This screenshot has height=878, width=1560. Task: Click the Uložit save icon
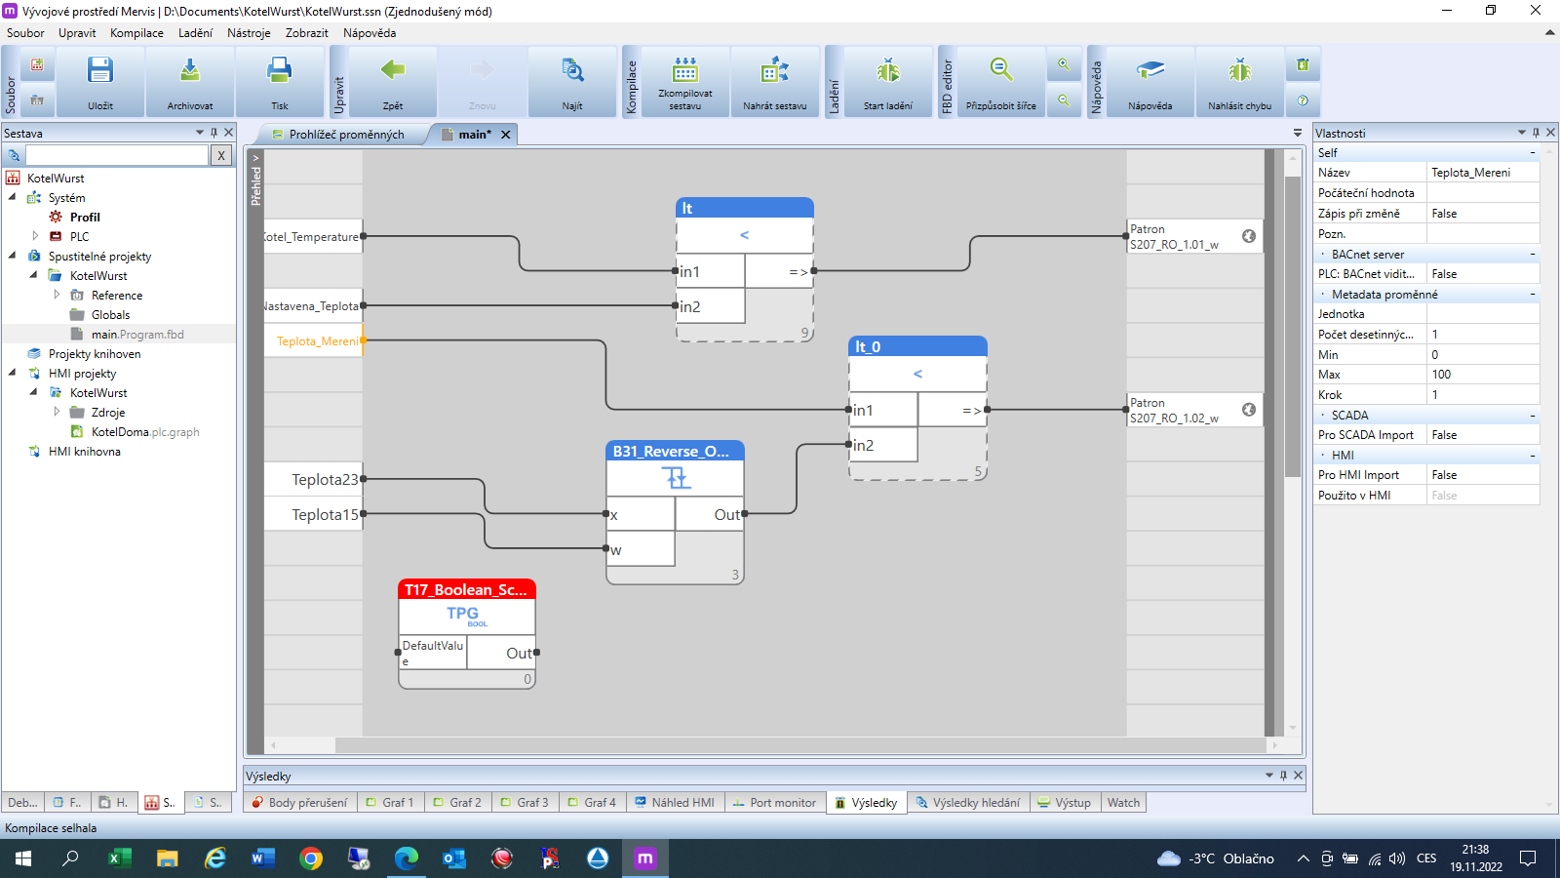pyautogui.click(x=100, y=71)
